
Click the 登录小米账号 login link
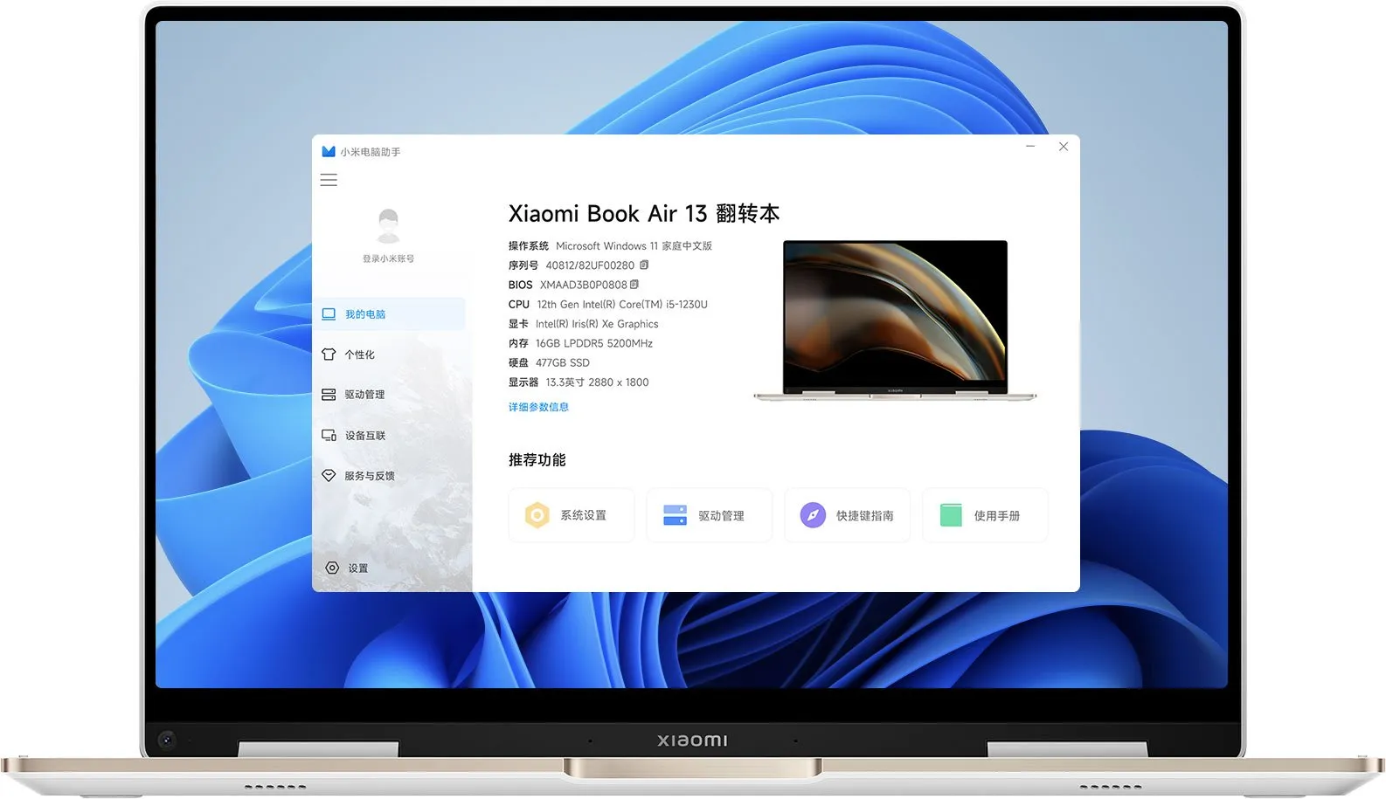pyautogui.click(x=388, y=259)
